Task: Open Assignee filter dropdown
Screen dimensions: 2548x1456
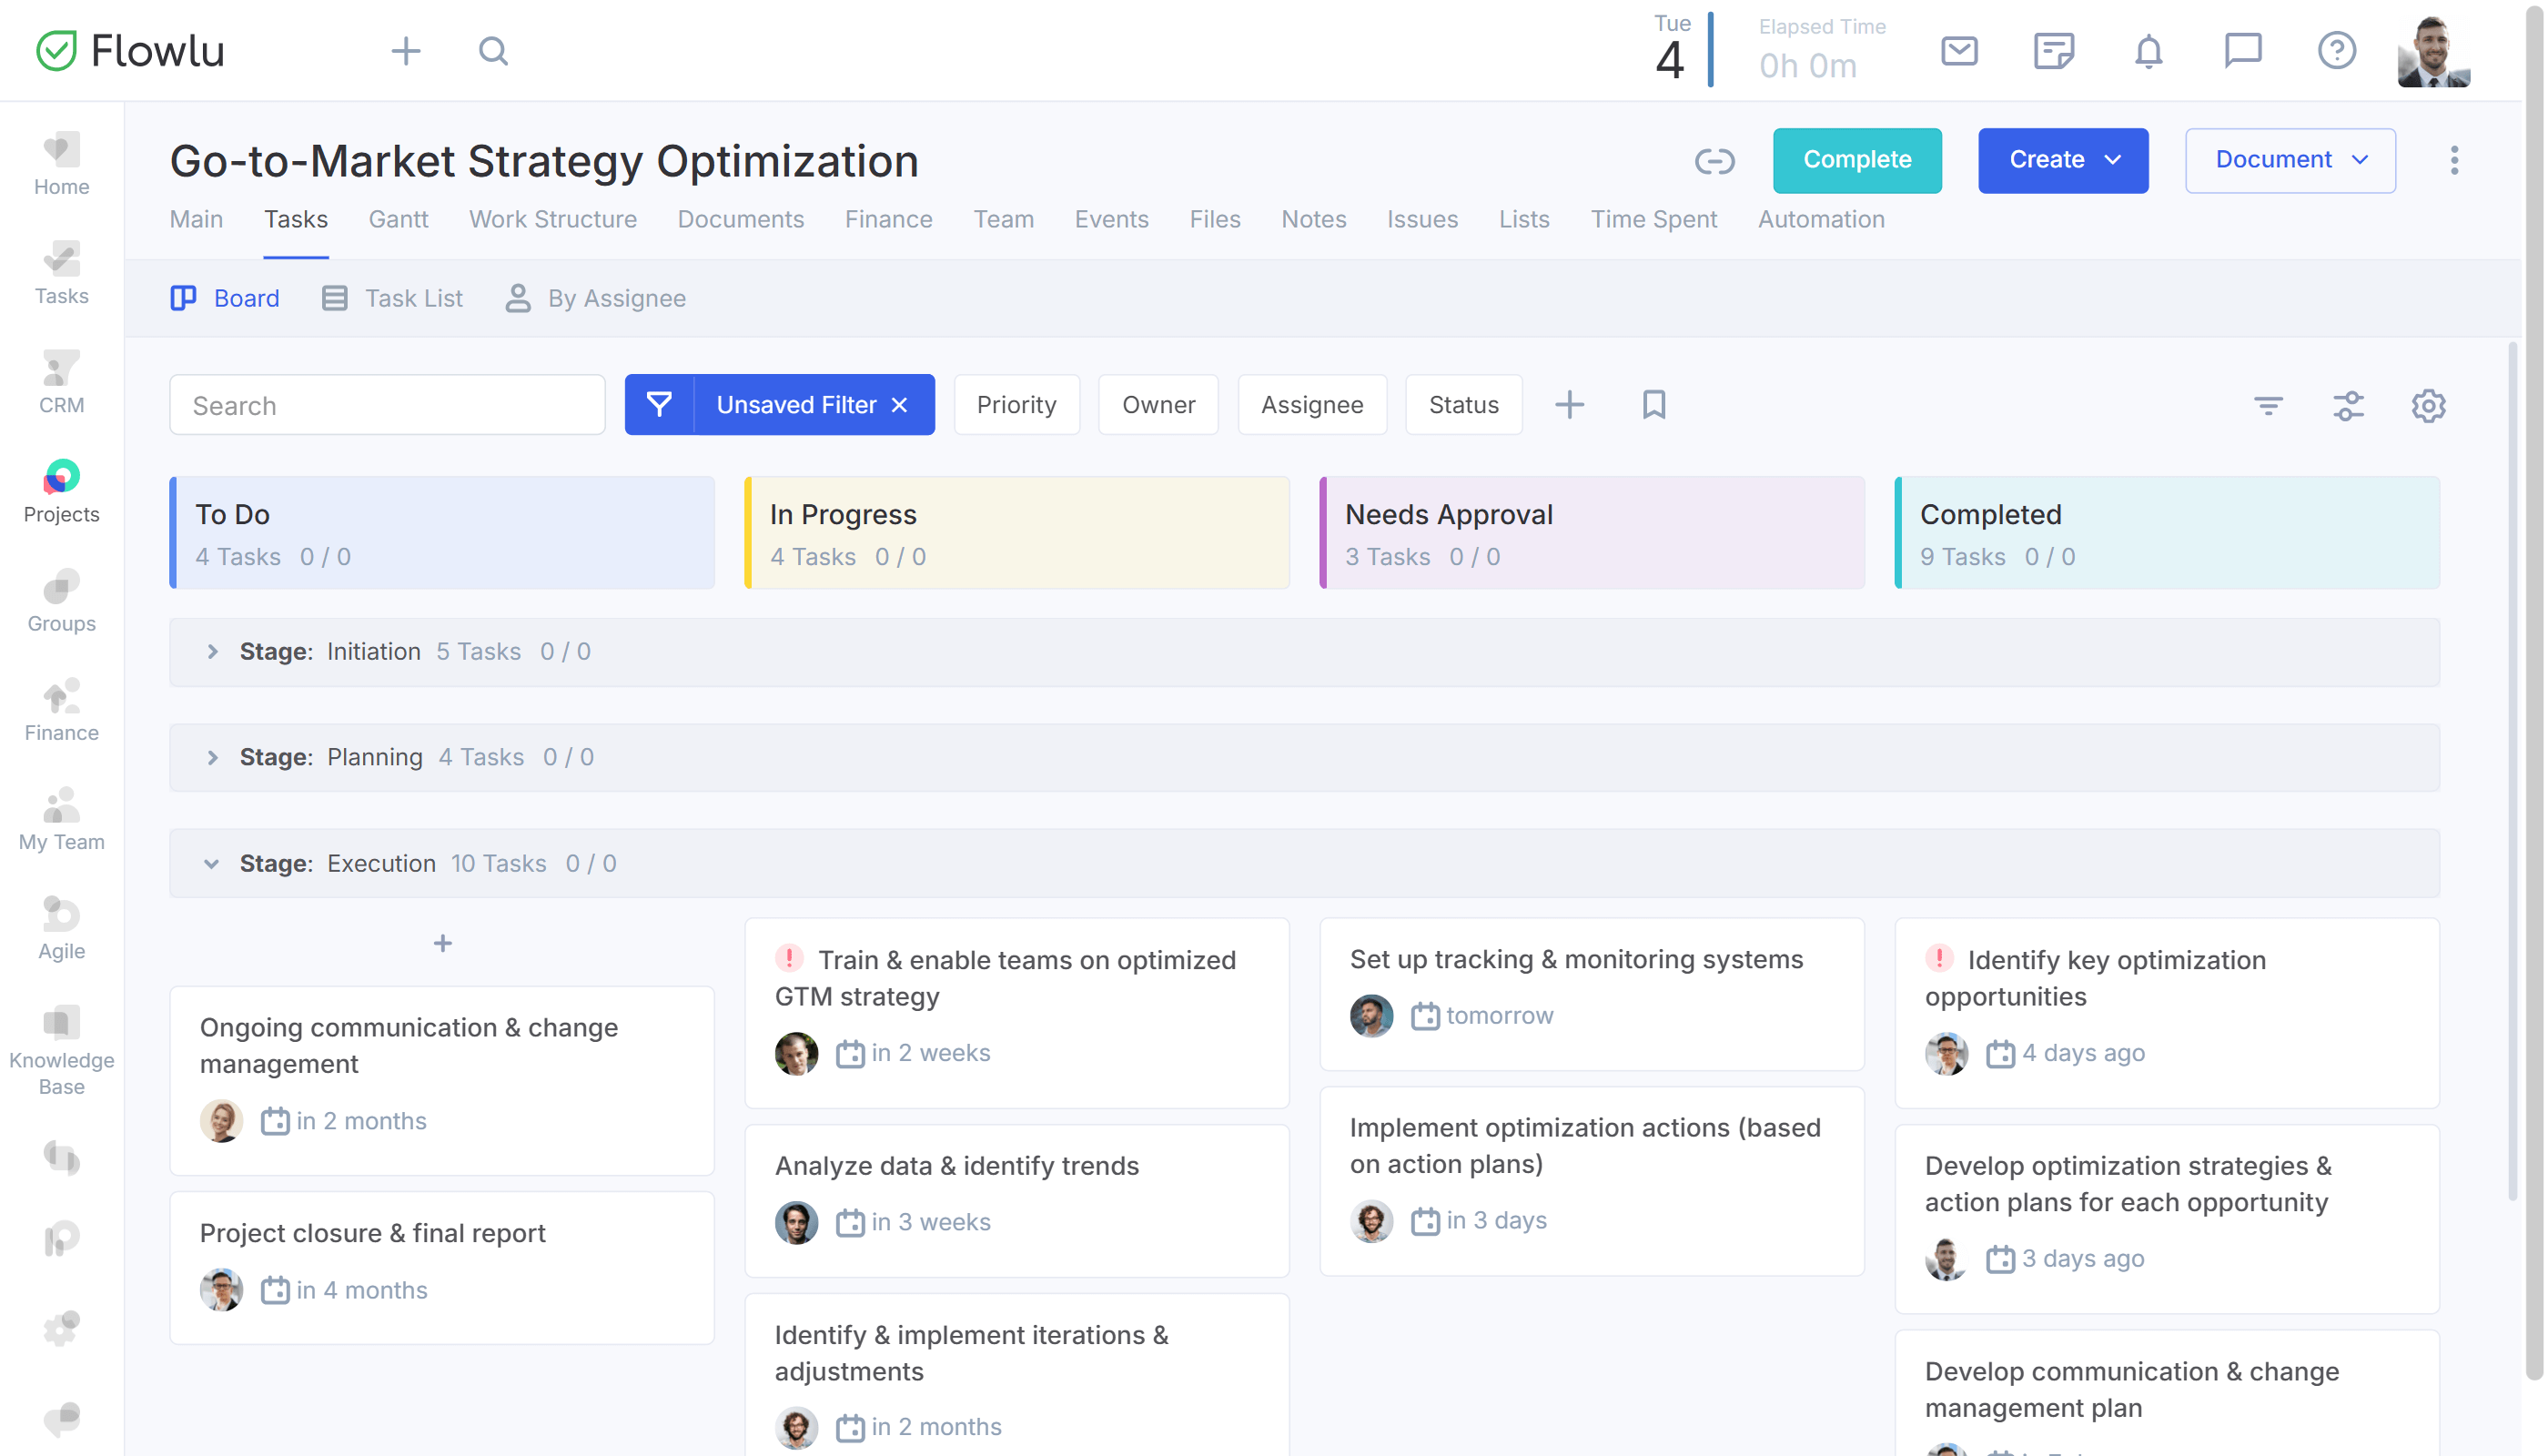Action: pyautogui.click(x=1312, y=405)
